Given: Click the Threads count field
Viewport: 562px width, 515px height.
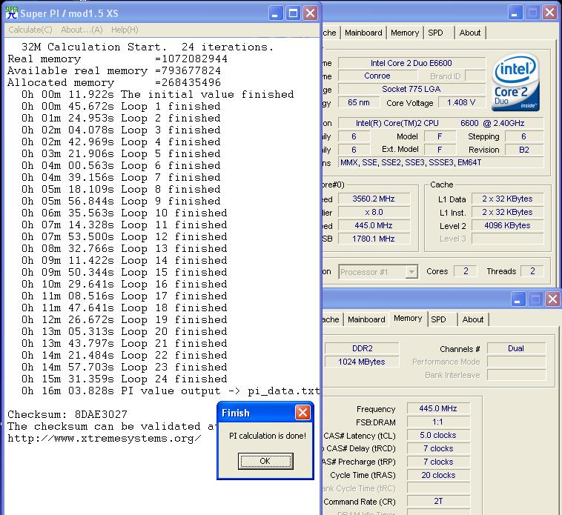Looking at the screenshot, I should click(x=532, y=271).
